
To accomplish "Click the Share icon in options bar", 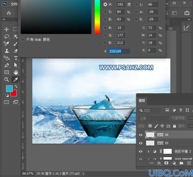I will [x=187, y=13].
